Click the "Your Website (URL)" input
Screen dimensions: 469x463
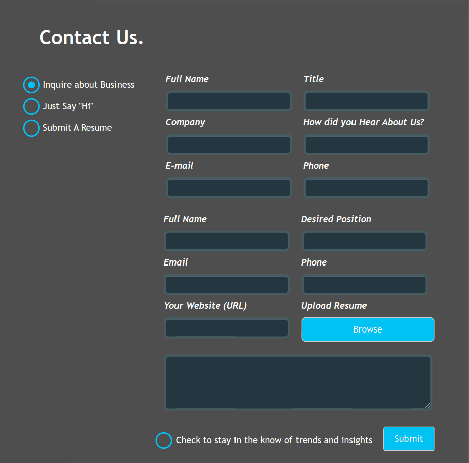pyautogui.click(x=227, y=328)
